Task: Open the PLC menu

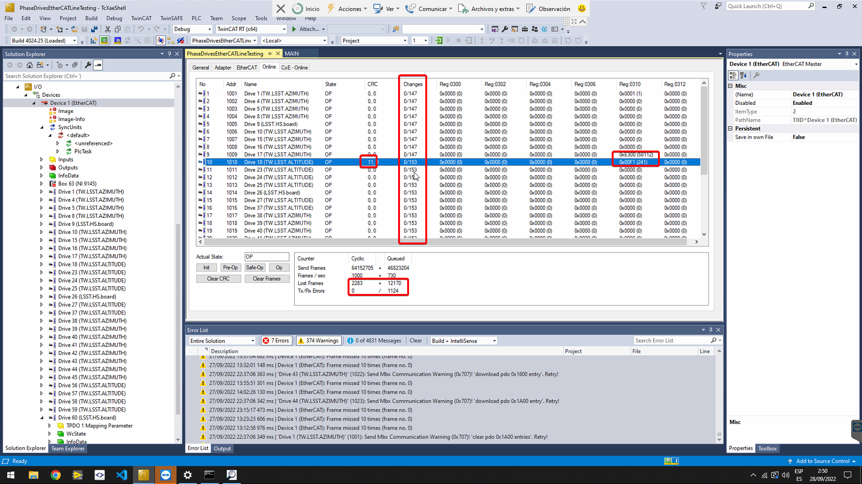Action: click(x=196, y=18)
